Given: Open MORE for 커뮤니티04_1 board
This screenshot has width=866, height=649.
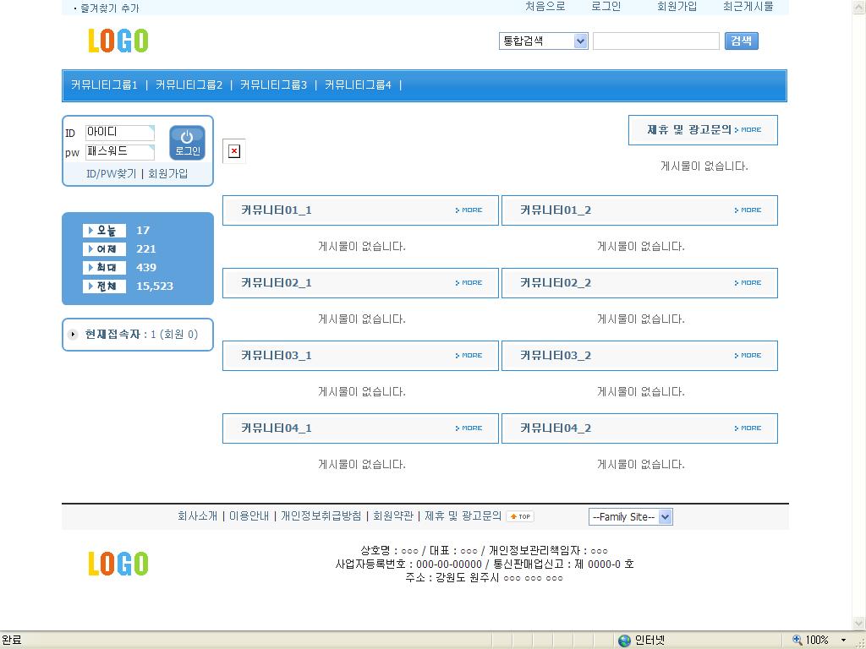Looking at the screenshot, I should click(x=469, y=428).
